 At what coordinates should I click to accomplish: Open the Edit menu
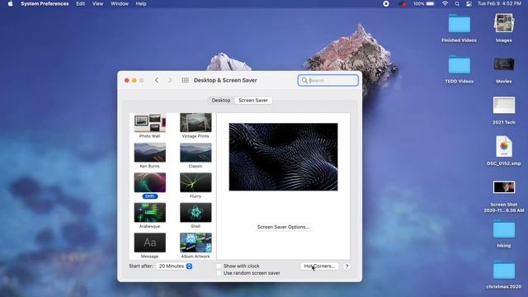tap(81, 3)
